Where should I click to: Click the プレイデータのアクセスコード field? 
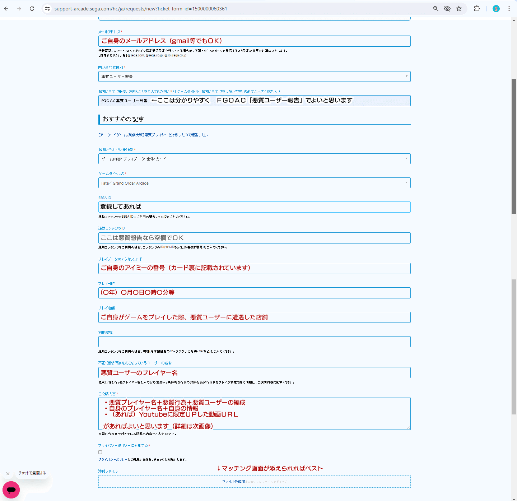[x=254, y=268]
